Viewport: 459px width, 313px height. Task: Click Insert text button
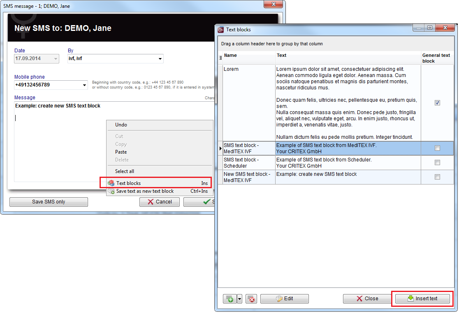point(422,299)
